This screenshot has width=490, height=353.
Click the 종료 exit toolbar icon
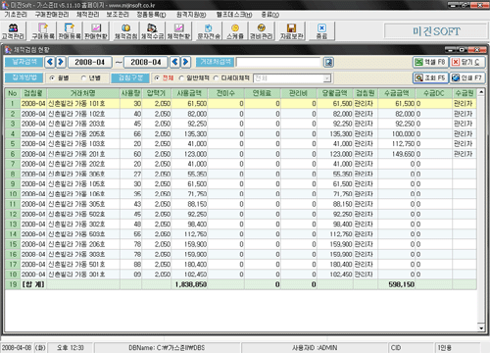coord(321,31)
